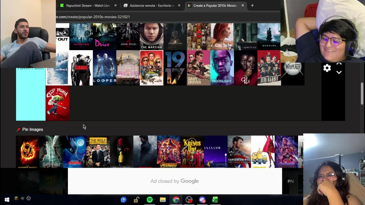Viewport: 365px width, 205px height.
Task: Click the browser address bar URL
Action: coord(93,17)
